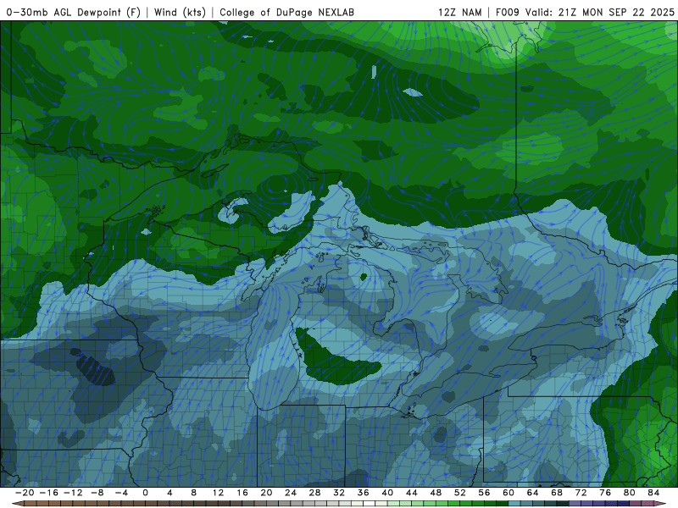The image size is (678, 508).
Task: Click the 60 value on the color scale
Action: click(x=508, y=493)
